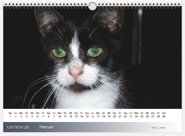Viewport: 185px width, 136px height.
Task: Select date 7
Action: 43,116
